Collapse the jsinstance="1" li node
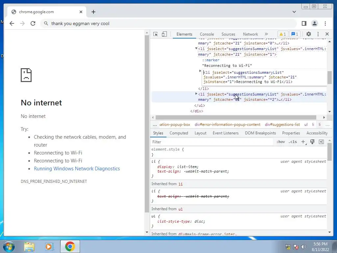Image resolution: width=337 pixels, height=253 pixels. [196, 48]
